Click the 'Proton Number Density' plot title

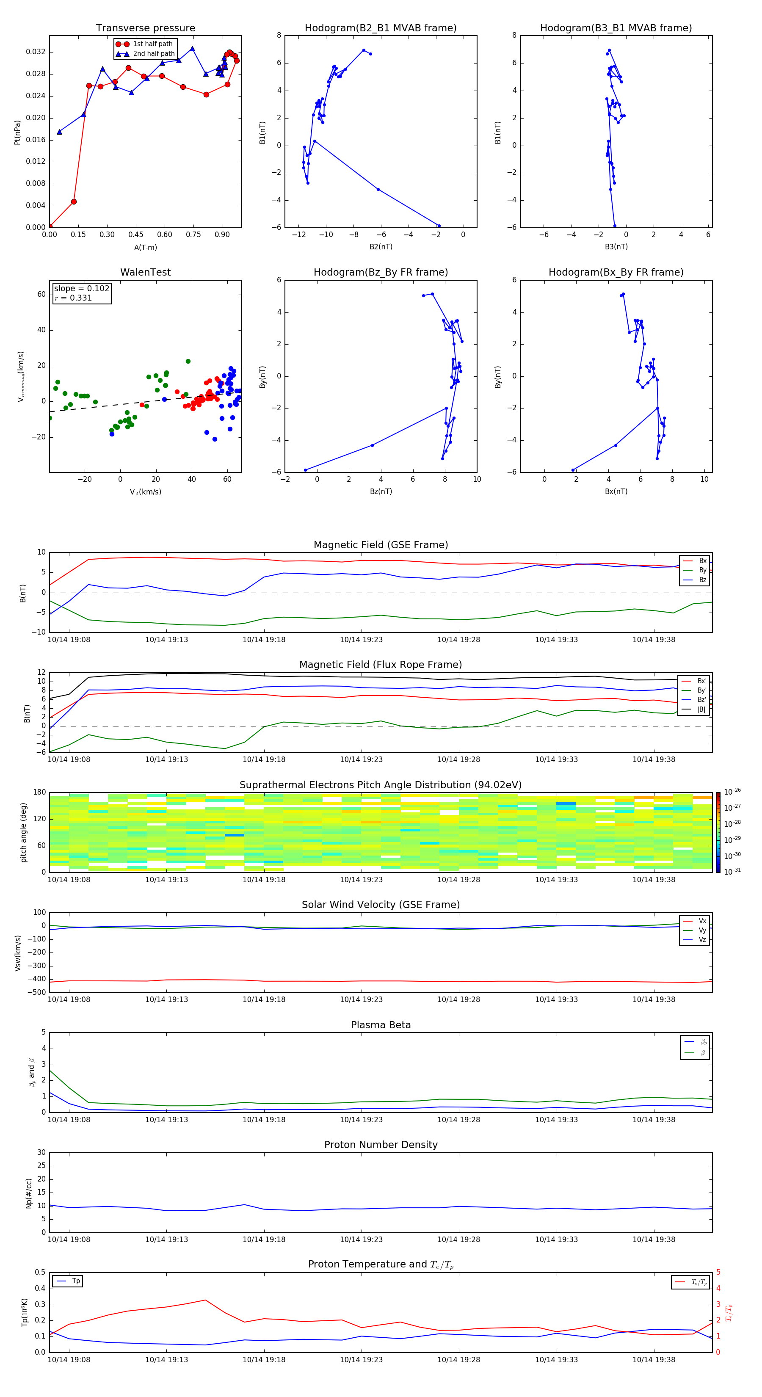click(381, 1145)
